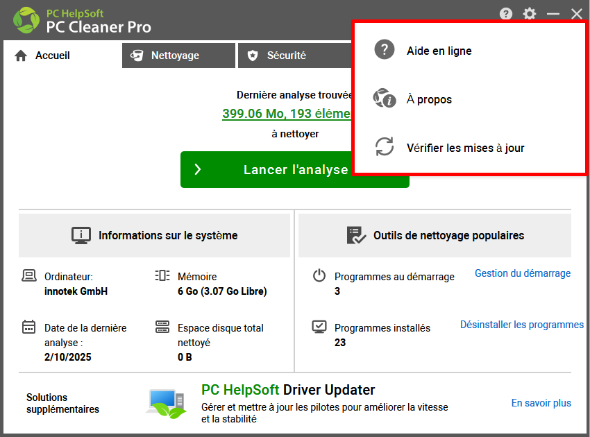Switch to the Accueil tab
The width and height of the screenshot is (590, 437).
click(62, 55)
